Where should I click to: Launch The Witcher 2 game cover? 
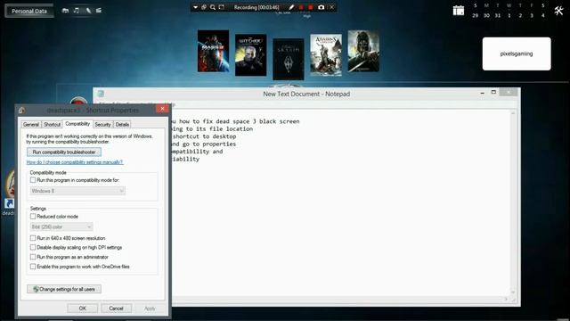251,55
